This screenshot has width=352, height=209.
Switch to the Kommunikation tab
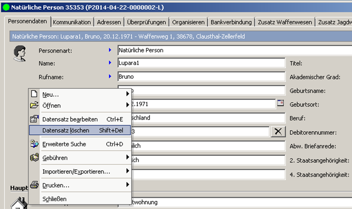(72, 22)
